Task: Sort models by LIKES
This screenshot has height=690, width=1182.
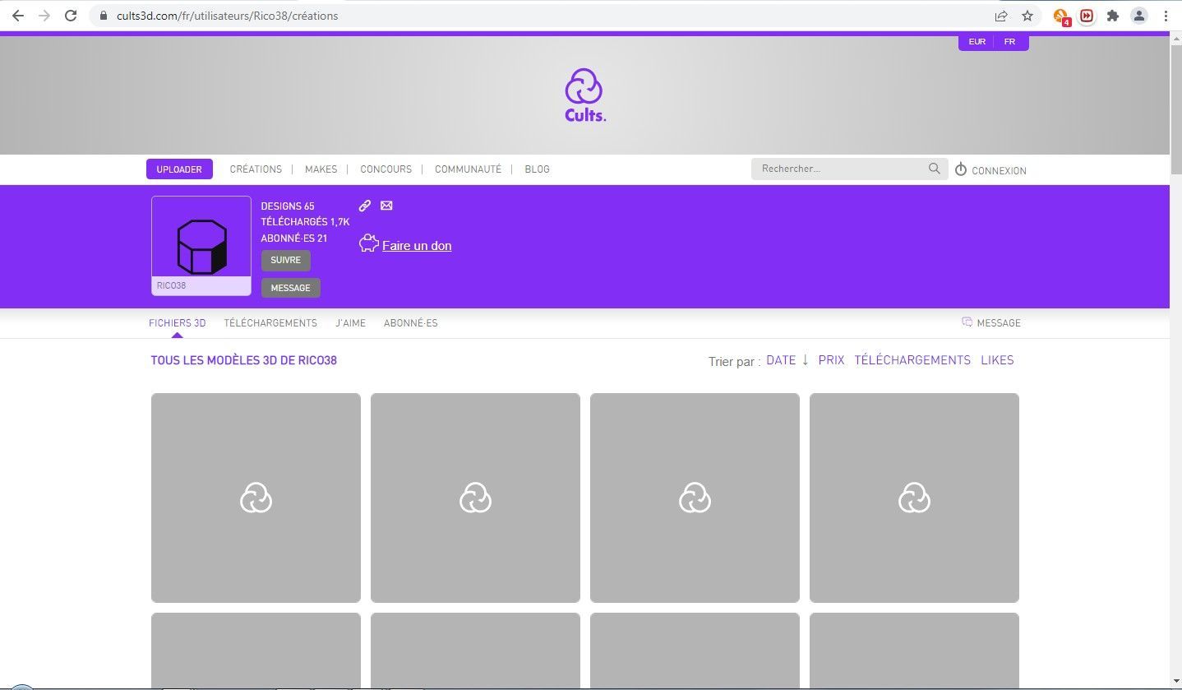Action: click(x=997, y=360)
